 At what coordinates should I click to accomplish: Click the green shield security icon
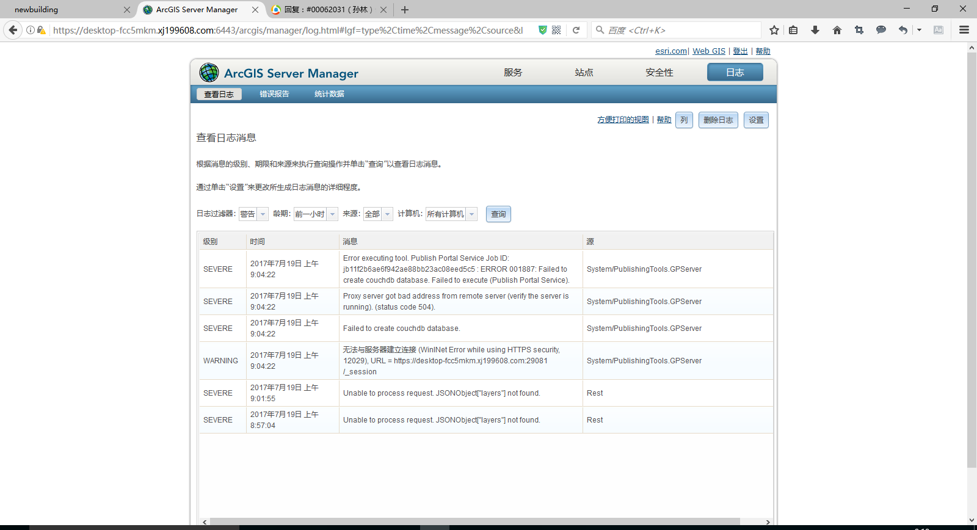pyautogui.click(x=542, y=30)
